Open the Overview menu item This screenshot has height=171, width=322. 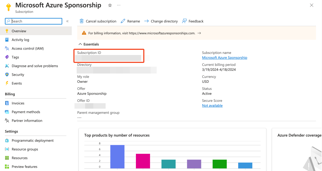[x=36, y=31]
